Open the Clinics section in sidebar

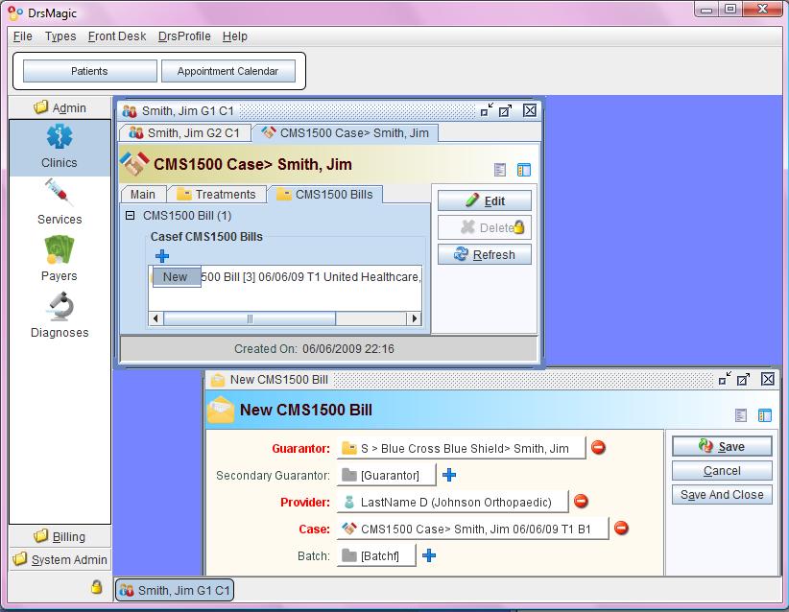point(60,147)
